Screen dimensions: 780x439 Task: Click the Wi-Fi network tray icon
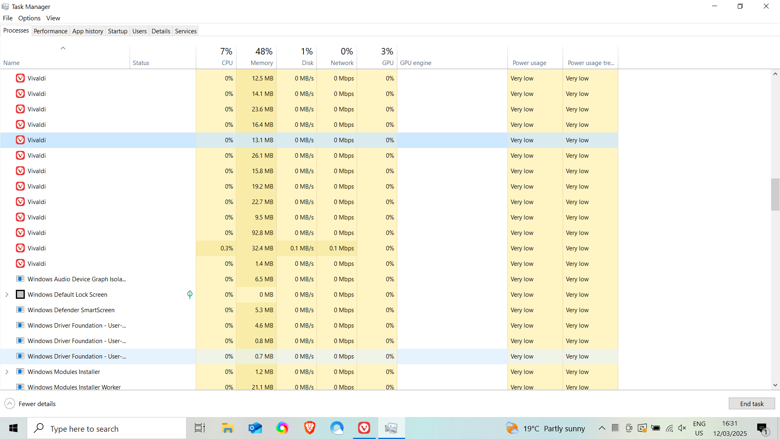click(669, 428)
